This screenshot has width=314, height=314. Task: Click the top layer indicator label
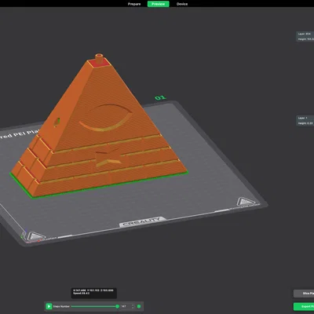[x=305, y=36]
